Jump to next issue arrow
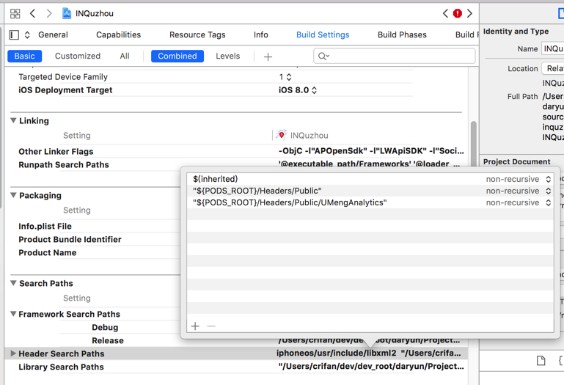564x385 pixels. coord(469,14)
